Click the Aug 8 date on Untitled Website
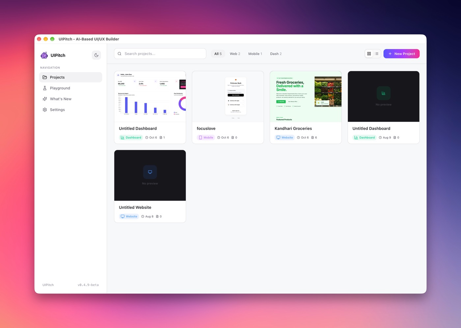Viewport: 461px width, 328px height. pos(149,216)
